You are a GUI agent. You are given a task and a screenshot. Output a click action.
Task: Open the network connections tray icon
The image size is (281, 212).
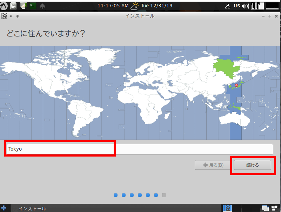pyautogui.click(x=228, y=6)
